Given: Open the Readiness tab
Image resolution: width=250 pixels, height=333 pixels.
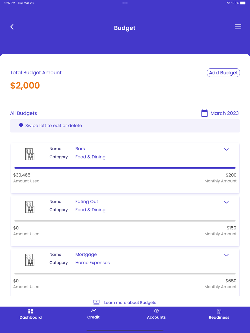Looking at the screenshot, I should coord(219,314).
